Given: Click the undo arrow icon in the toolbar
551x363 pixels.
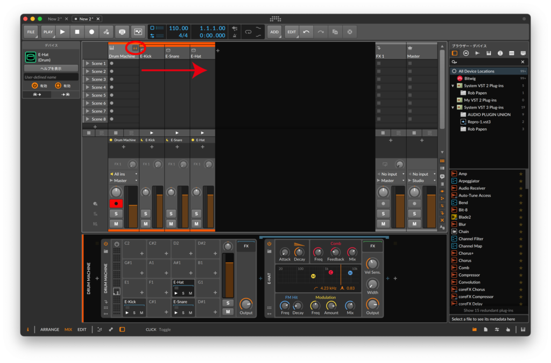Looking at the screenshot, I should click(x=306, y=32).
